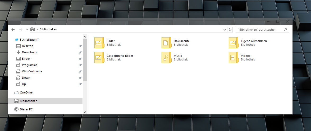Click the search magnifier icon
The width and height of the screenshot is (311, 131).
(x=285, y=30)
